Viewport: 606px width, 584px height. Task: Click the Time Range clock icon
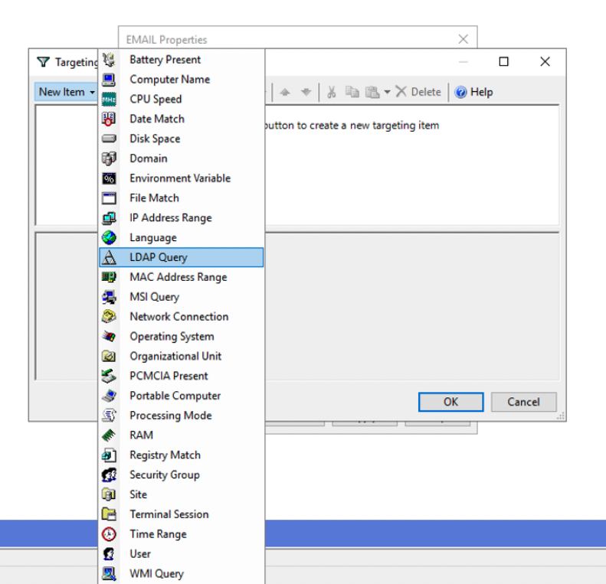109,534
